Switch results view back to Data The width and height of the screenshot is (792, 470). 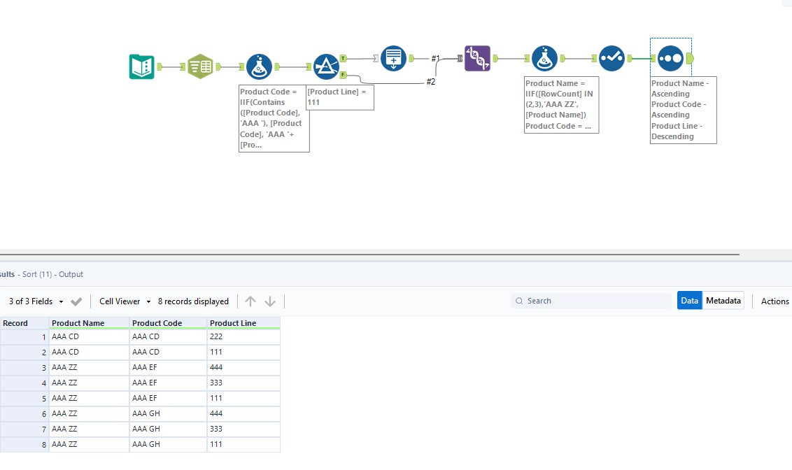pyautogui.click(x=689, y=300)
